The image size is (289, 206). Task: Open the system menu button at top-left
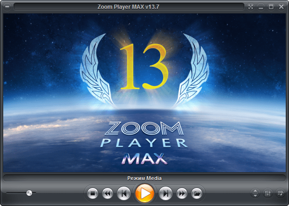point(7,7)
